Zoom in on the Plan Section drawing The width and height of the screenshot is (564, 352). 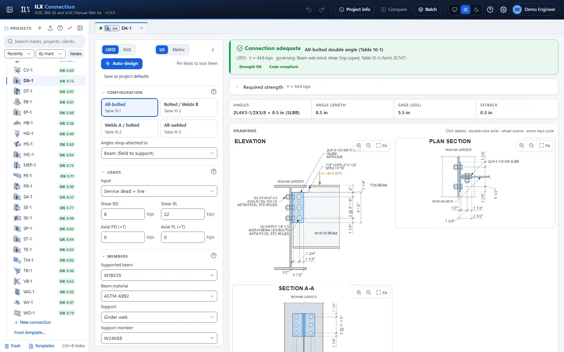[522, 145]
